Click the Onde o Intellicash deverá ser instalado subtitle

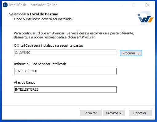[43, 19]
